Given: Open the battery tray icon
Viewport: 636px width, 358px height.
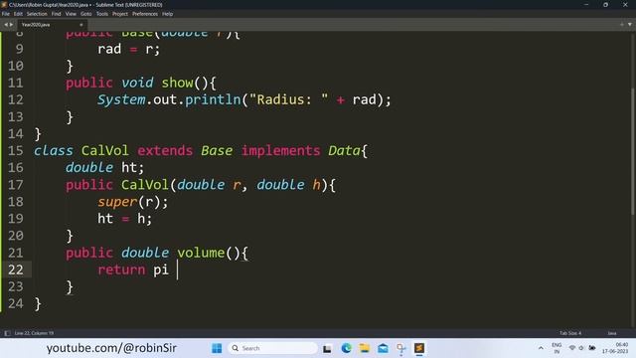Looking at the screenshot, I should (x=592, y=348).
